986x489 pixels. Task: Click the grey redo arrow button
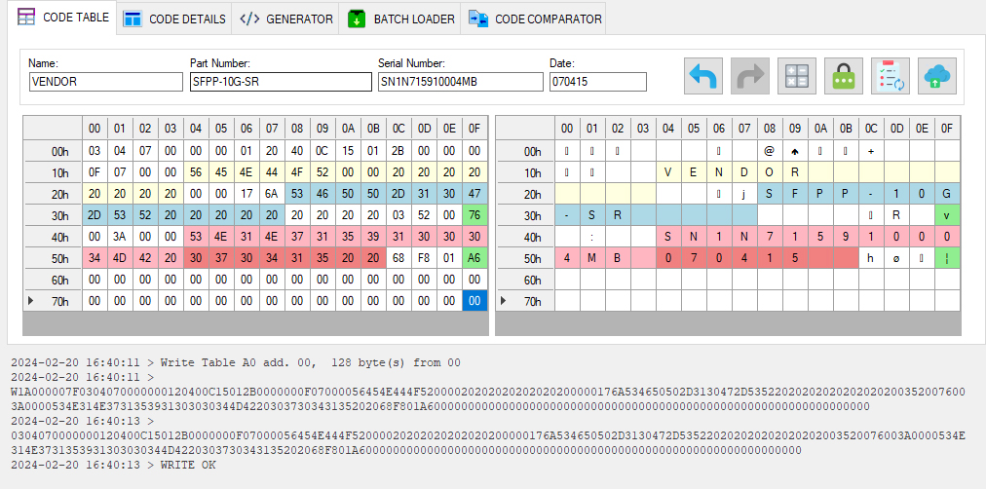pyautogui.click(x=749, y=76)
